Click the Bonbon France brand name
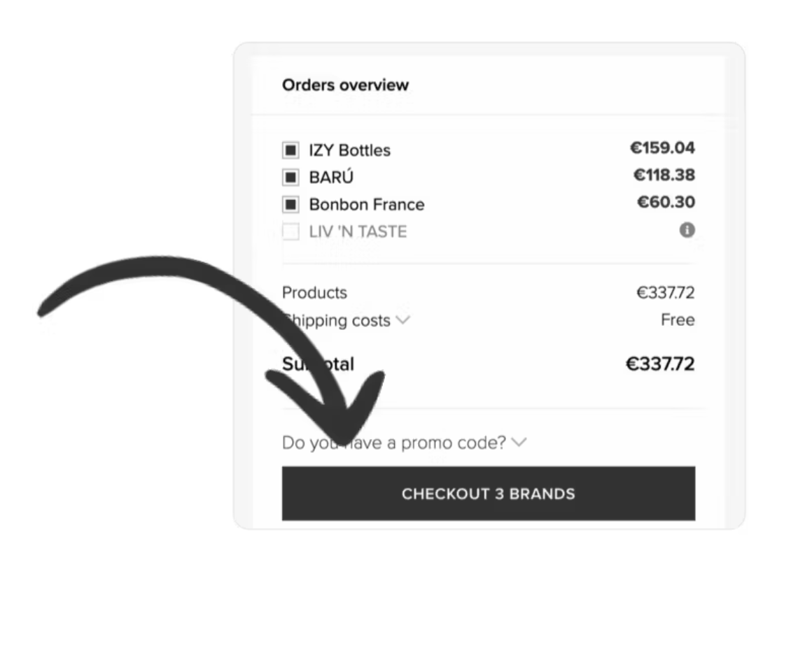 366,205
